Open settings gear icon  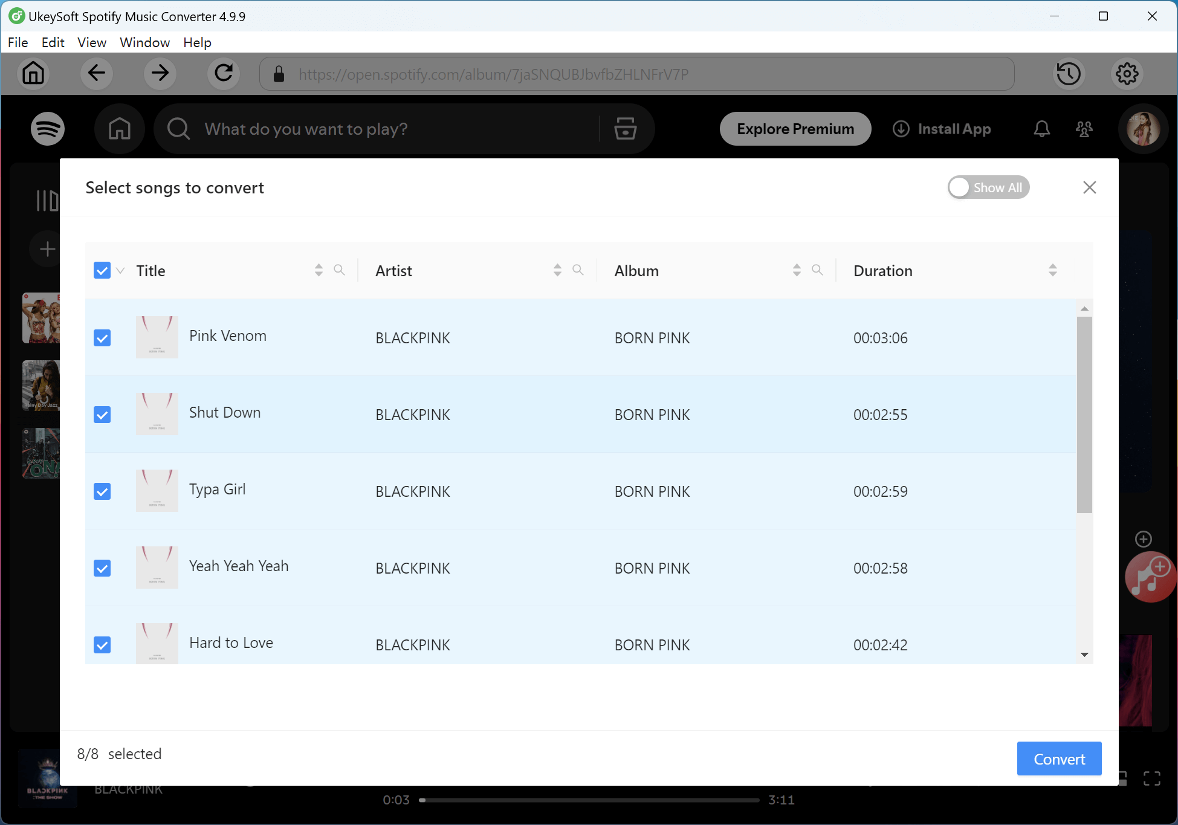pos(1127,74)
